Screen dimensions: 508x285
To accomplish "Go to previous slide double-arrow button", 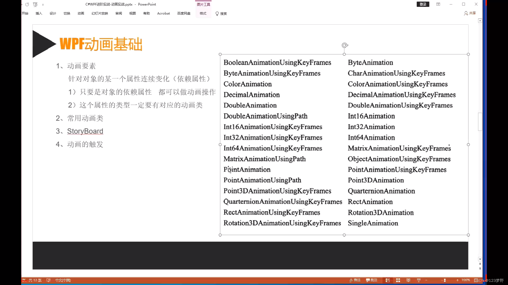I will tap(480, 264).
